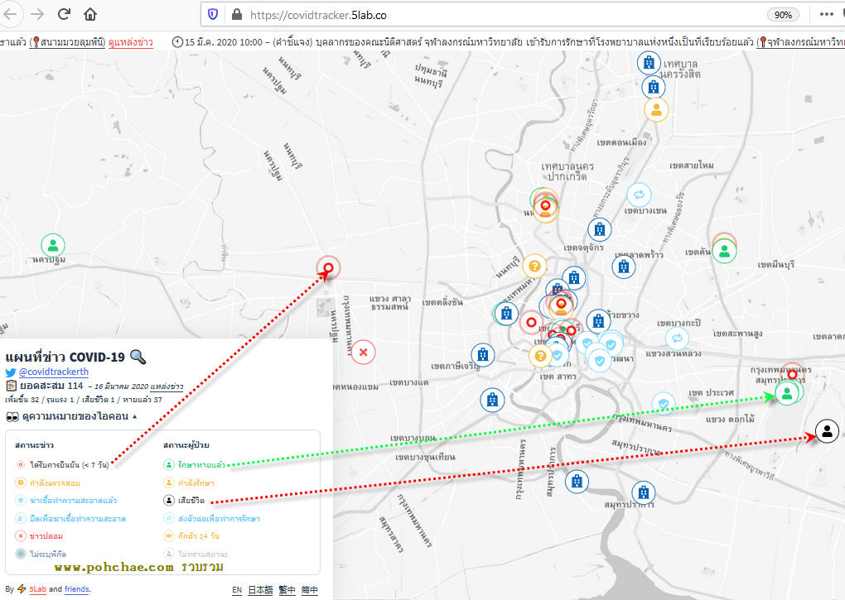Select hospital marker near เขตภาษีเจริญ
The width and height of the screenshot is (845, 600).
click(x=483, y=355)
